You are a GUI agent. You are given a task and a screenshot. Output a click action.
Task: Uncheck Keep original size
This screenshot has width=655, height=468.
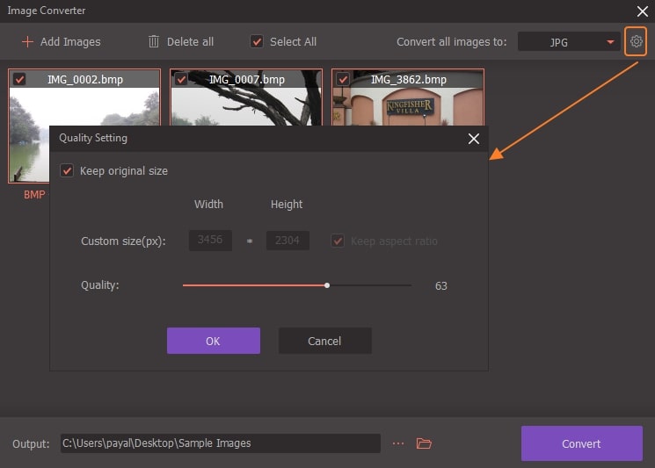(x=66, y=170)
